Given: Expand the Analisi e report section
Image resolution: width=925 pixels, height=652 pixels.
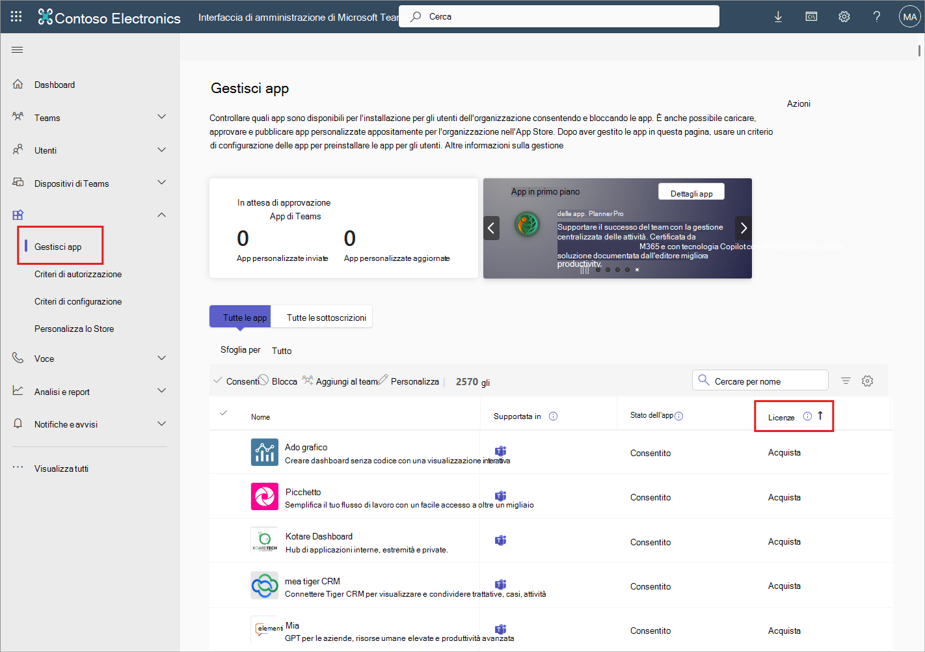Looking at the screenshot, I should (161, 390).
